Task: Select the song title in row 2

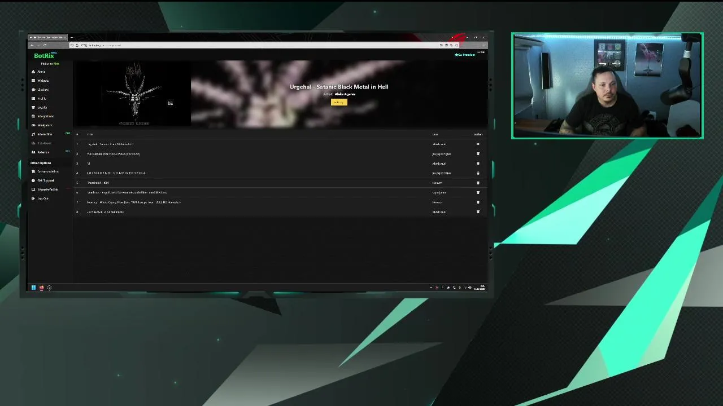Action: pyautogui.click(x=114, y=153)
